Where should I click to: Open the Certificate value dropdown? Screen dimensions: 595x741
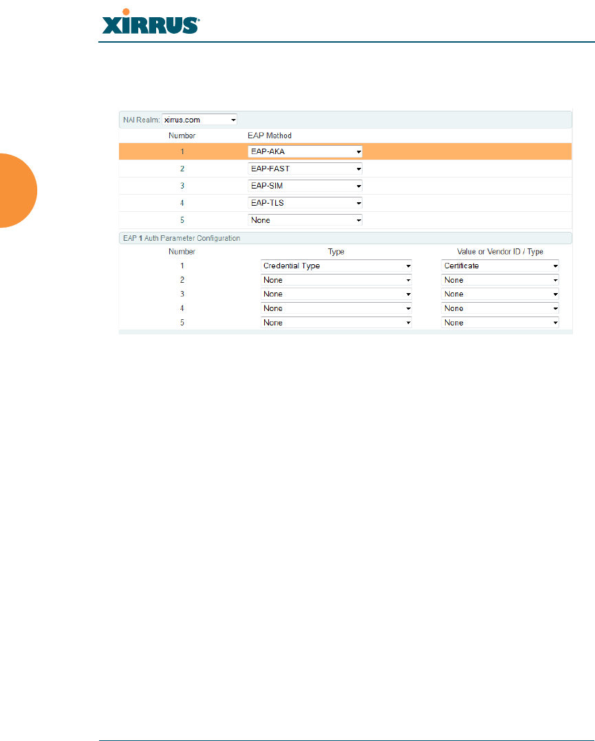(500, 266)
